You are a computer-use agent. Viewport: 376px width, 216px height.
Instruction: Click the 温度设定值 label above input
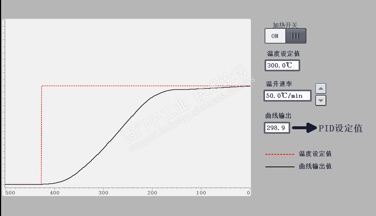(283, 54)
